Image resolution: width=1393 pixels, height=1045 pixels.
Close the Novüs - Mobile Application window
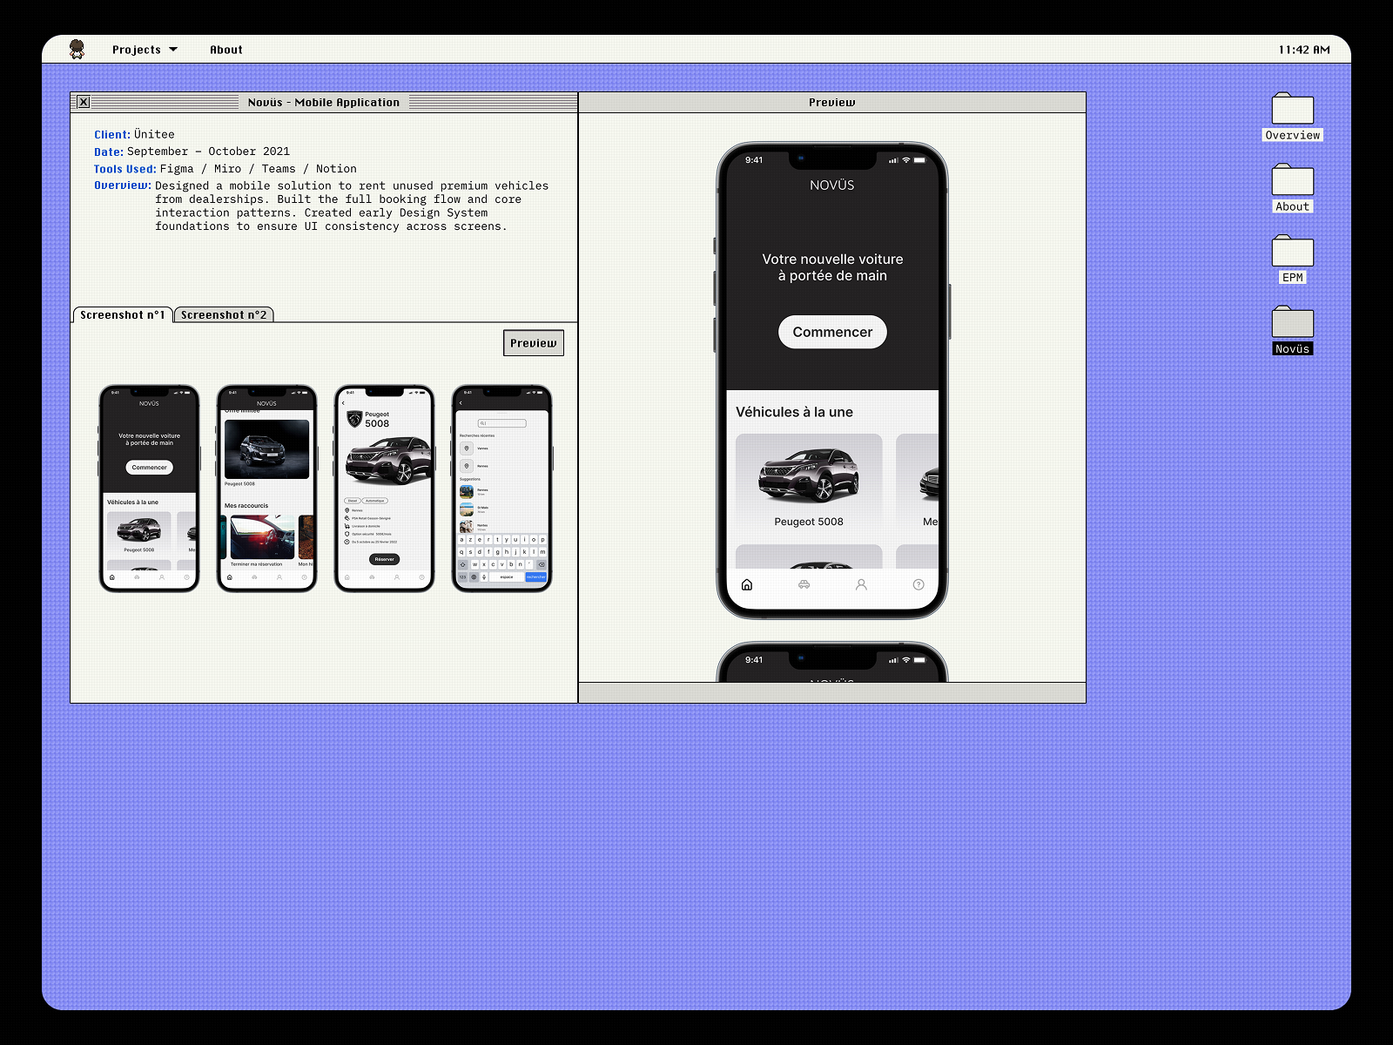pos(83,102)
